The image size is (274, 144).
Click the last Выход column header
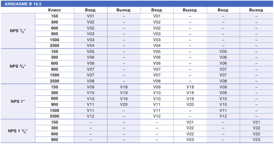click(x=256, y=10)
